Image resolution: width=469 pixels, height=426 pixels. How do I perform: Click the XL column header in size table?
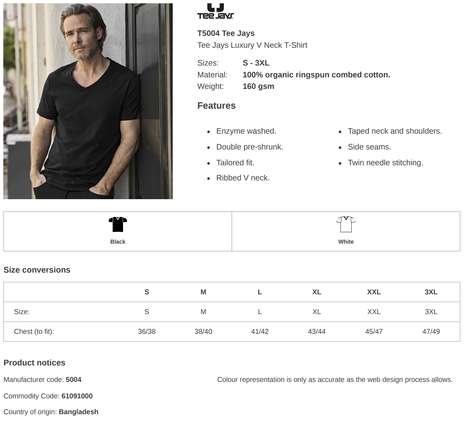(x=317, y=292)
